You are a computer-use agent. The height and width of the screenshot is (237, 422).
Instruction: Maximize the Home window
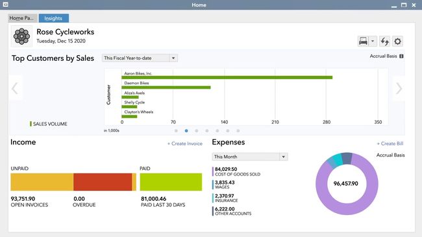point(404,5)
